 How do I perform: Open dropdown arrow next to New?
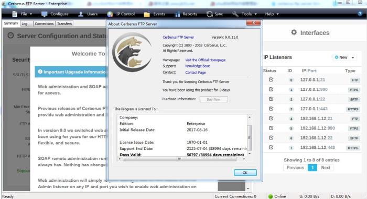[353, 57]
